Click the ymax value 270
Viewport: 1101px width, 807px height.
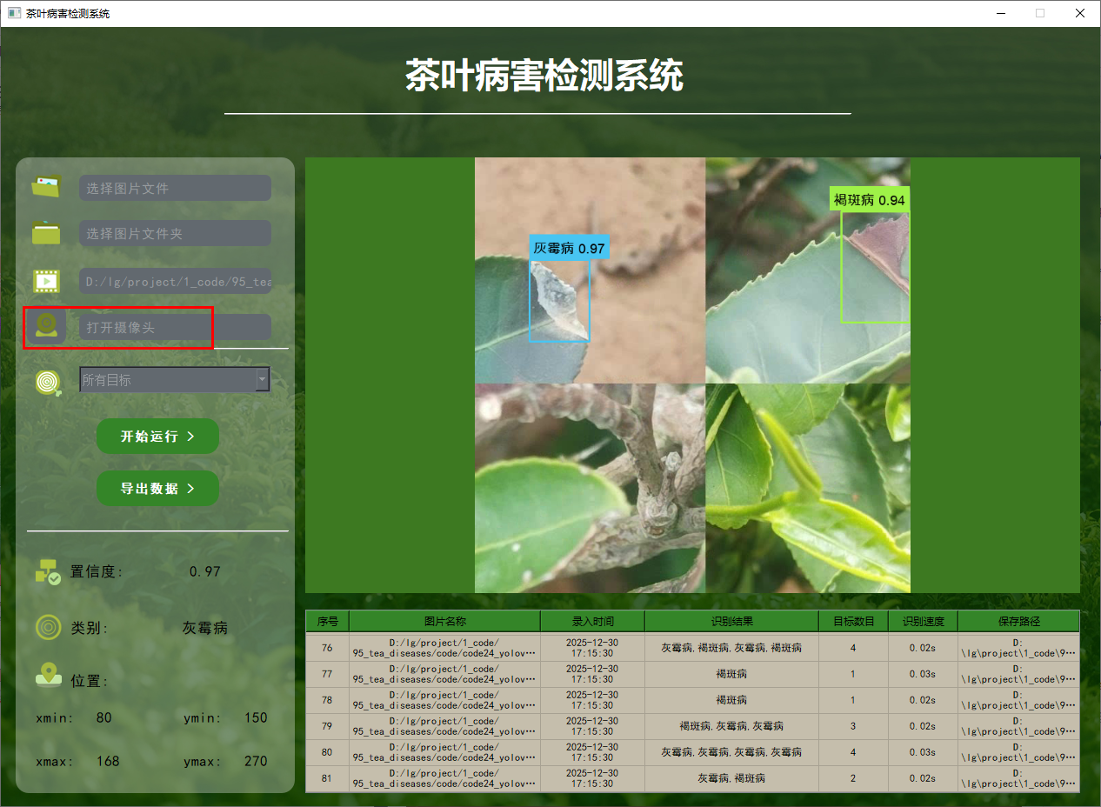(256, 761)
